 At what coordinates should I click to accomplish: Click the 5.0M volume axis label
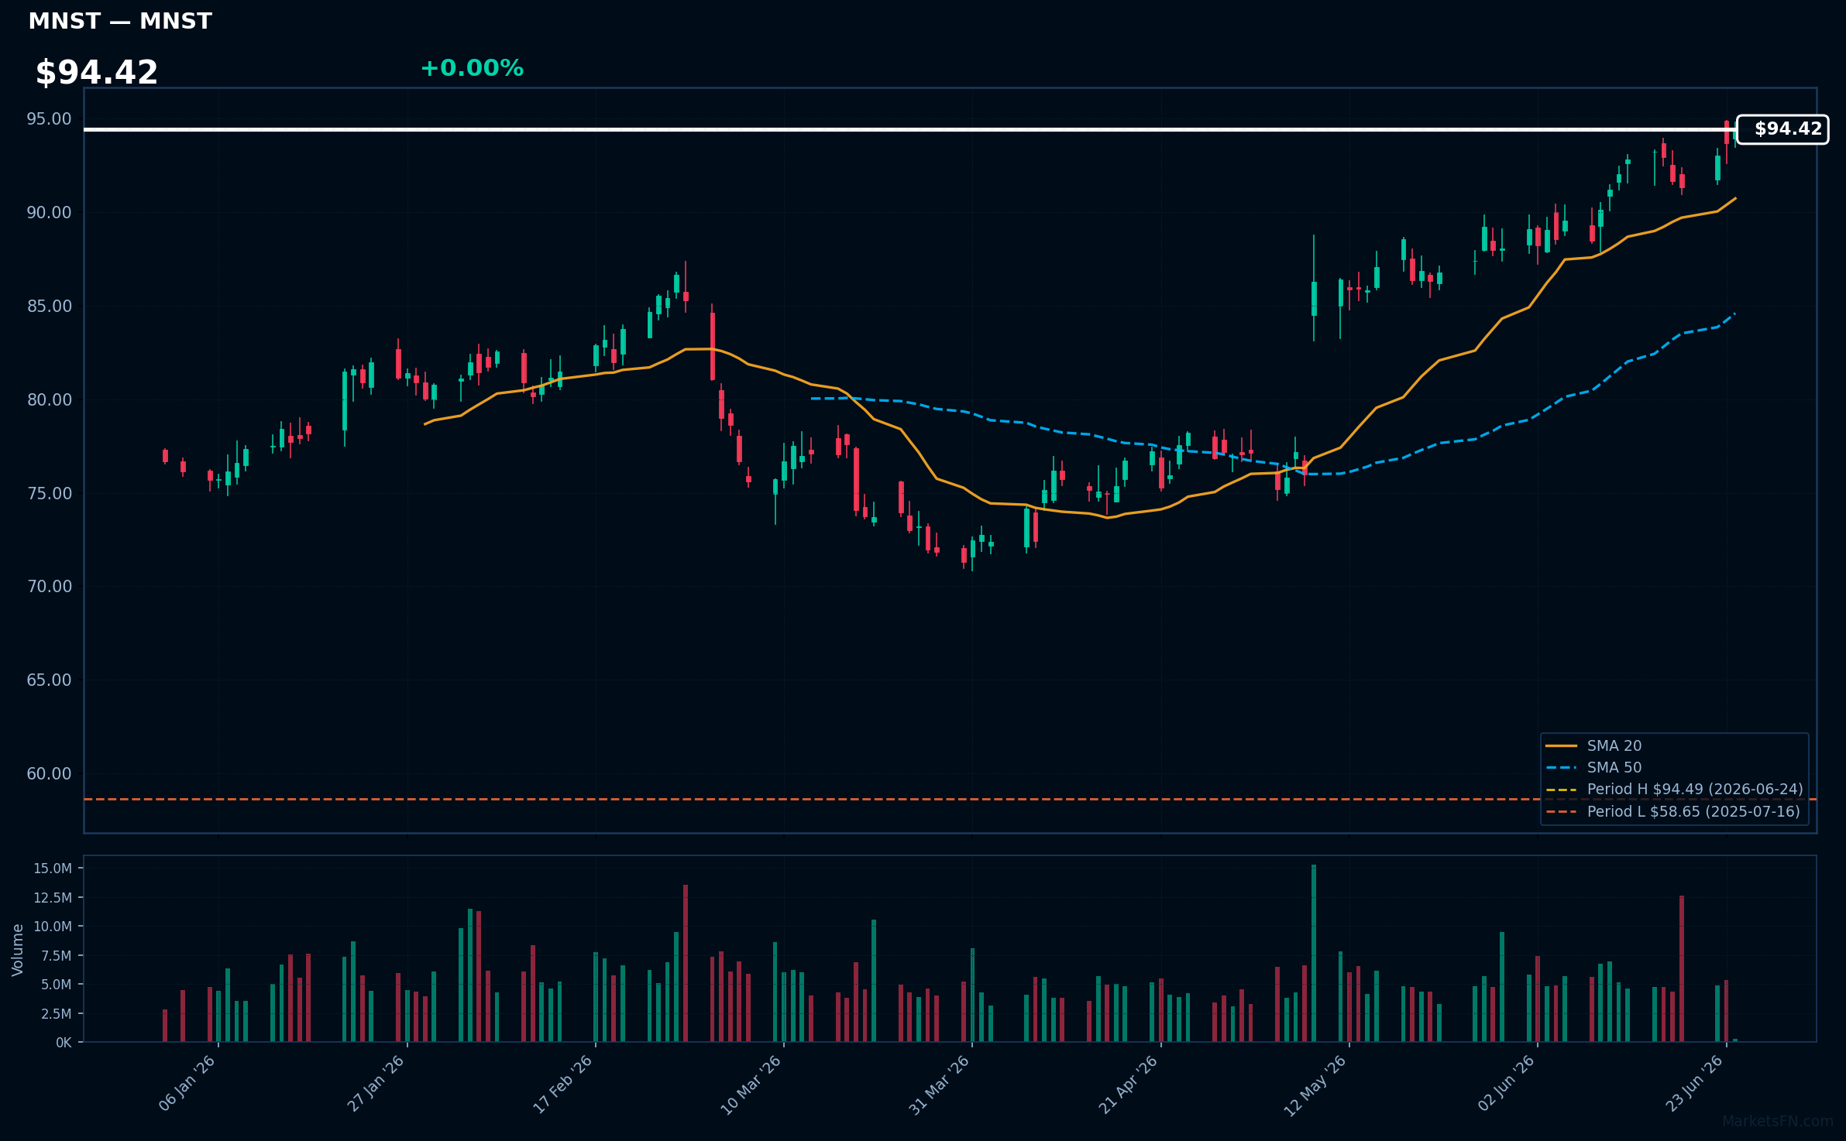click(57, 985)
